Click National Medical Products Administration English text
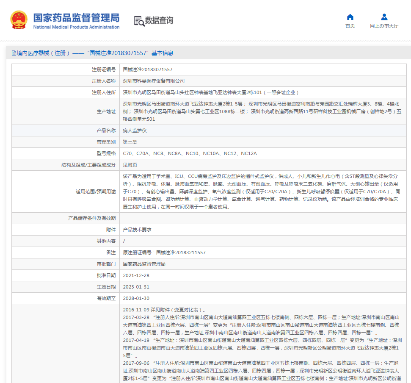411x383 pixels. (x=76, y=27)
